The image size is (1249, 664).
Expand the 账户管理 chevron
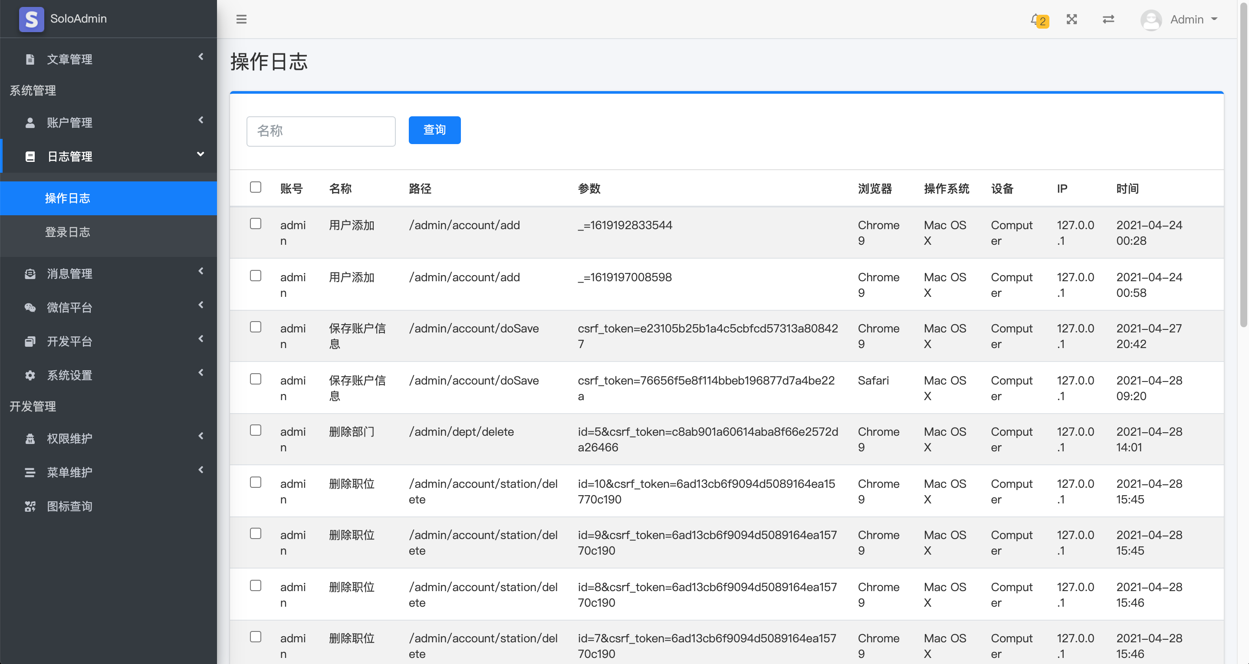click(201, 120)
